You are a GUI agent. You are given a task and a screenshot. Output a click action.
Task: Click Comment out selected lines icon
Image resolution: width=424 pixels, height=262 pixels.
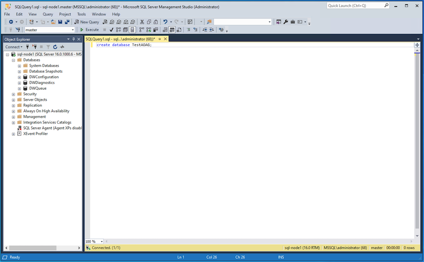click(x=188, y=30)
